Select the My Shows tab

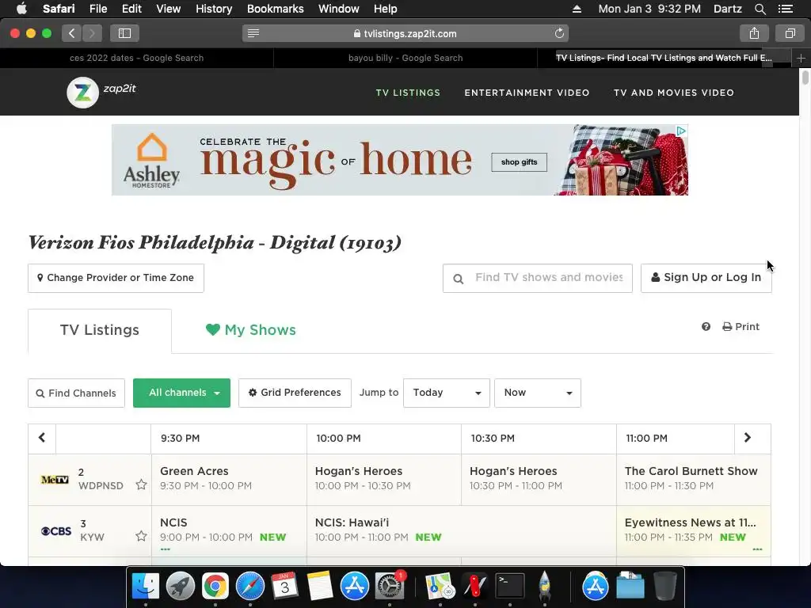click(x=251, y=330)
